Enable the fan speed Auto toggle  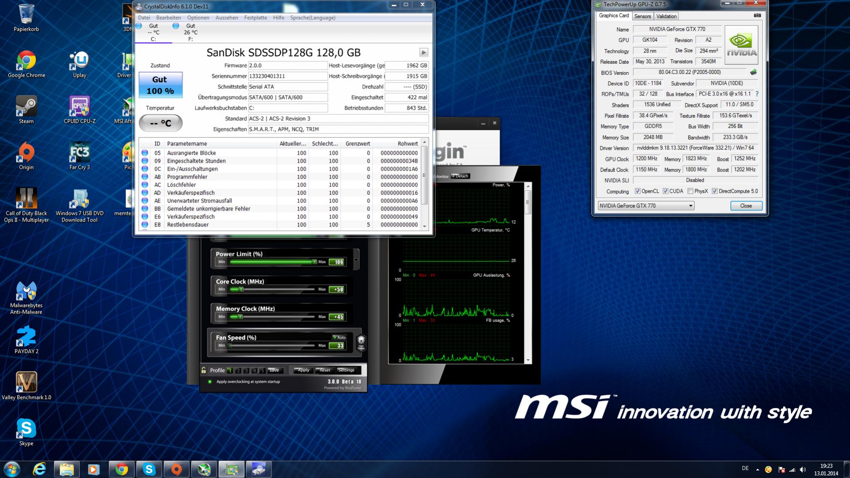click(x=340, y=338)
